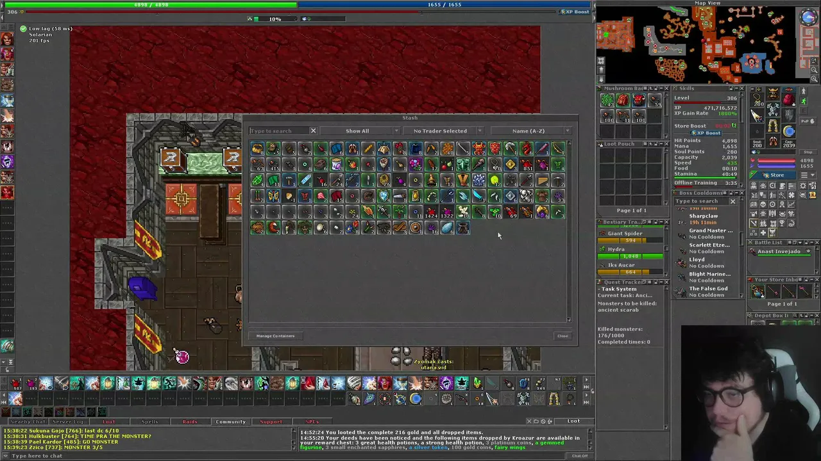Click the stash item with count 1424

coord(431,211)
